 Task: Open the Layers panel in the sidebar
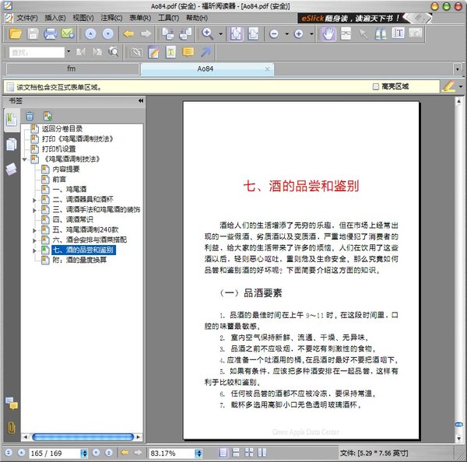click(12, 169)
